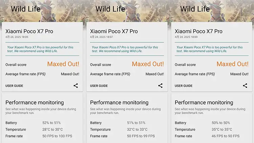Open USER GUIDE in the 18:09 card
Viewport: 254px width, 143px height.
[184, 86]
